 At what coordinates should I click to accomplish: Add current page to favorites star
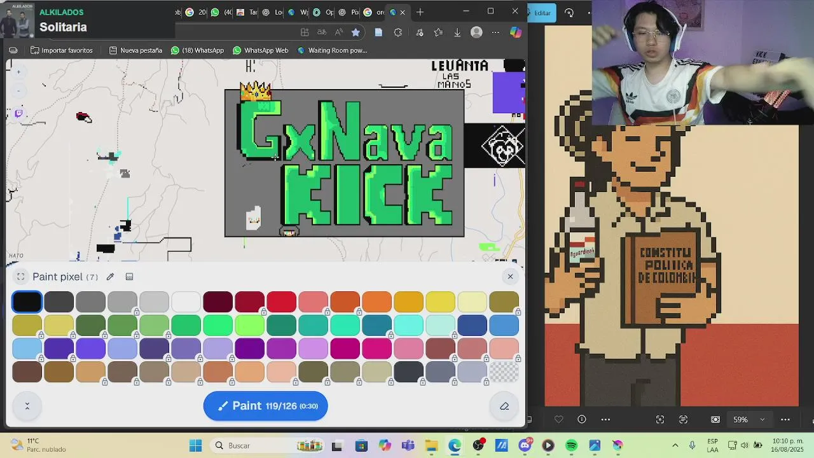(355, 32)
